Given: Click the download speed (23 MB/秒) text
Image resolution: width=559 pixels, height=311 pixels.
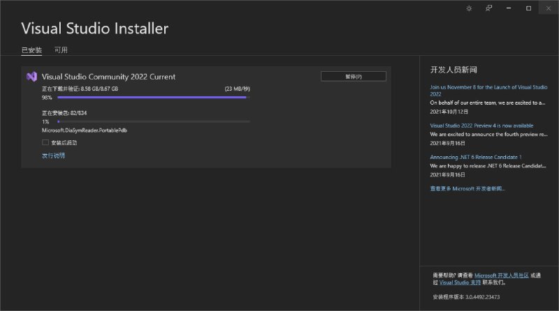Looking at the screenshot, I should point(237,89).
